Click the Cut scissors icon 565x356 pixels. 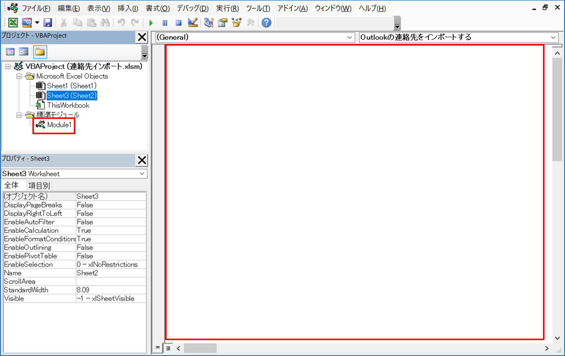tap(64, 23)
